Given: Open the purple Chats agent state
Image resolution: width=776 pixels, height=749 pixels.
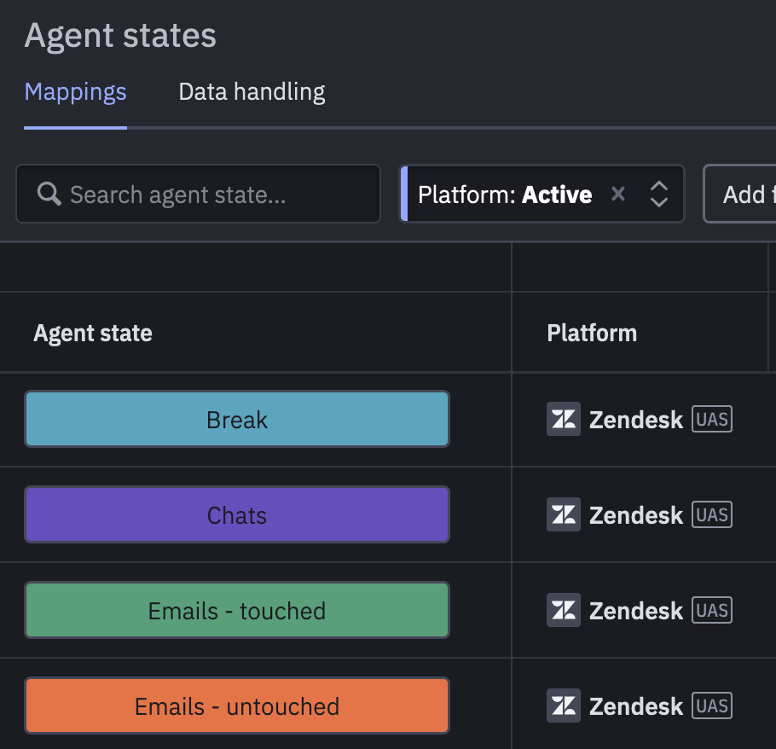Looking at the screenshot, I should click(x=237, y=515).
